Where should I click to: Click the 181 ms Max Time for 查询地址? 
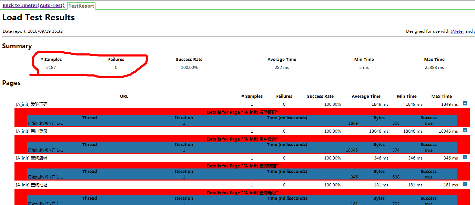(x=451, y=185)
